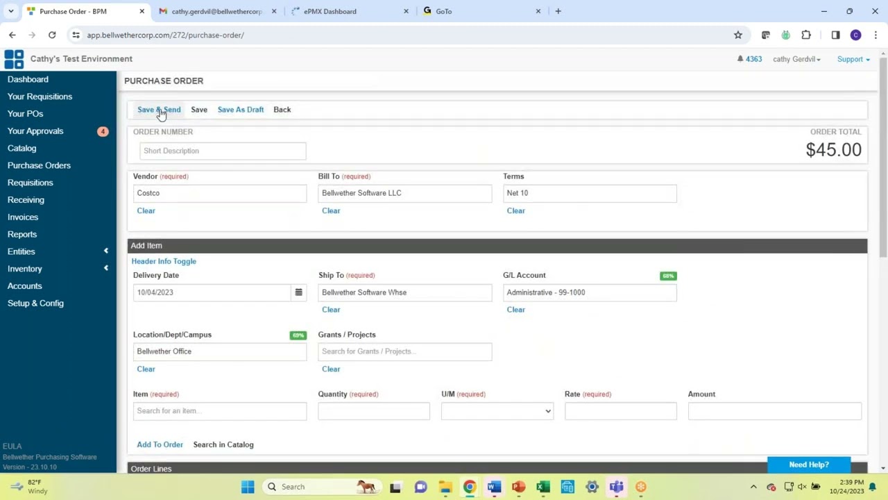Image resolution: width=888 pixels, height=500 pixels.
Task: Show hidden system tray icons
Action: click(753, 487)
